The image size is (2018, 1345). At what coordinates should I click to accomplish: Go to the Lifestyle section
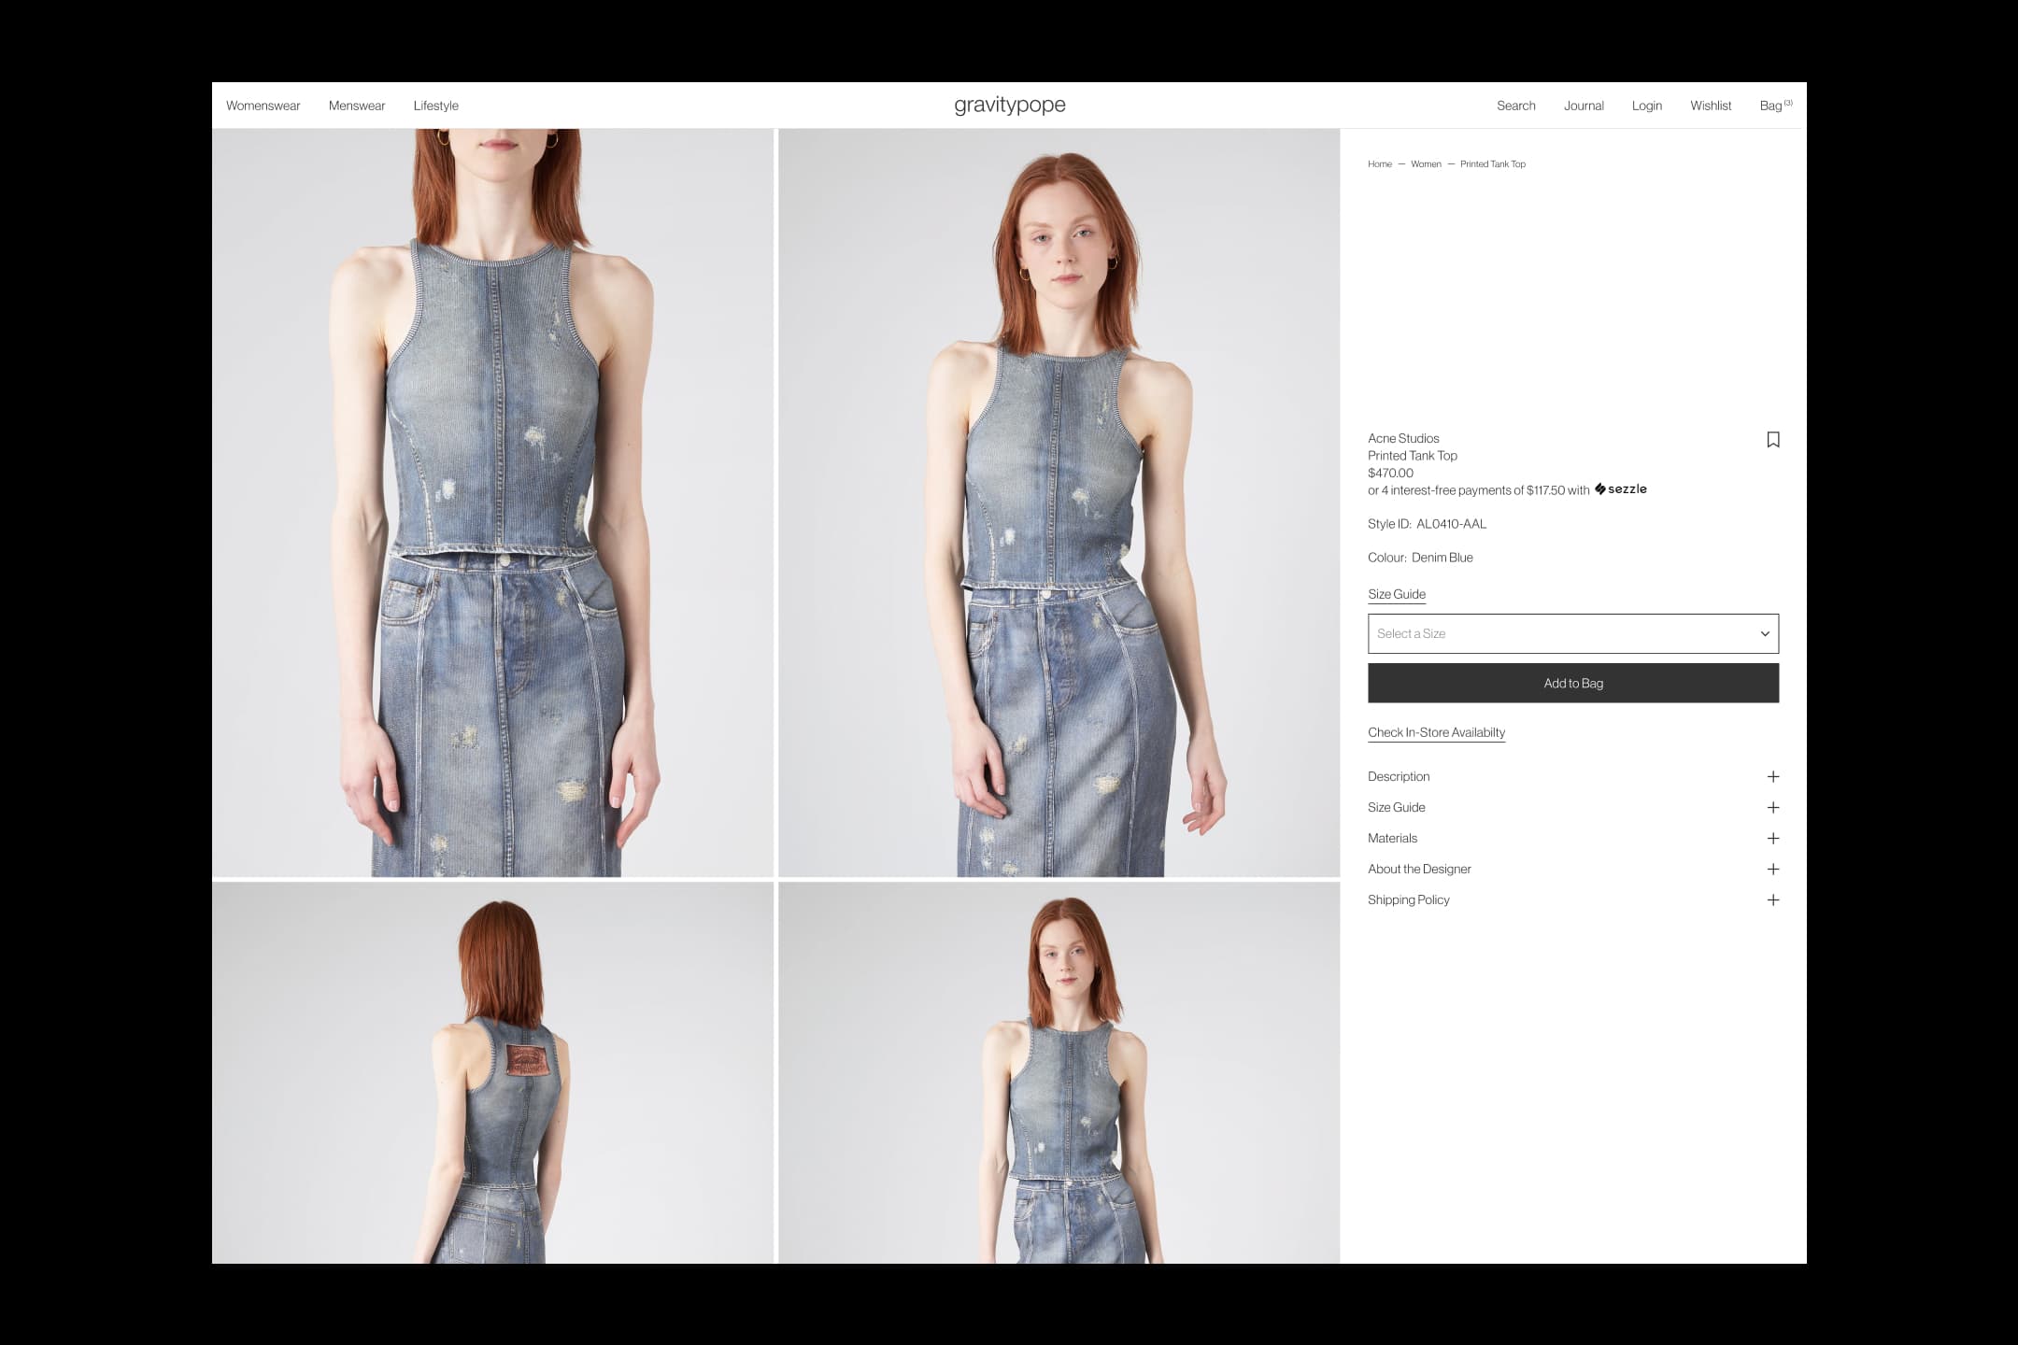(x=435, y=106)
